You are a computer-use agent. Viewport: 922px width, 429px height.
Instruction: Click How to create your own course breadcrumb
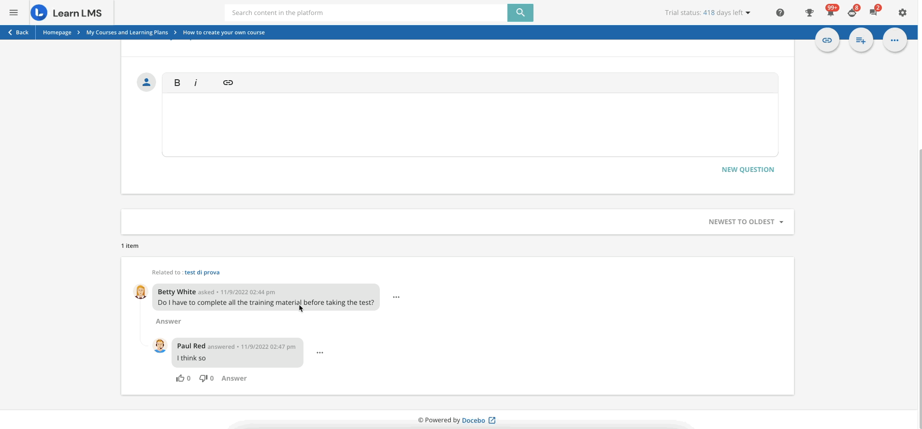(x=224, y=32)
